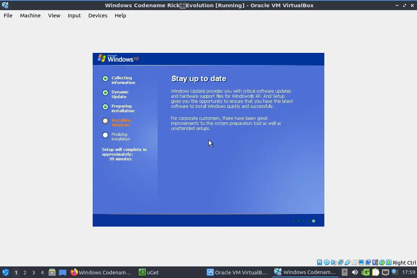This screenshot has width=417, height=278.
Task: Open the Help menu
Action: (x=120, y=16)
